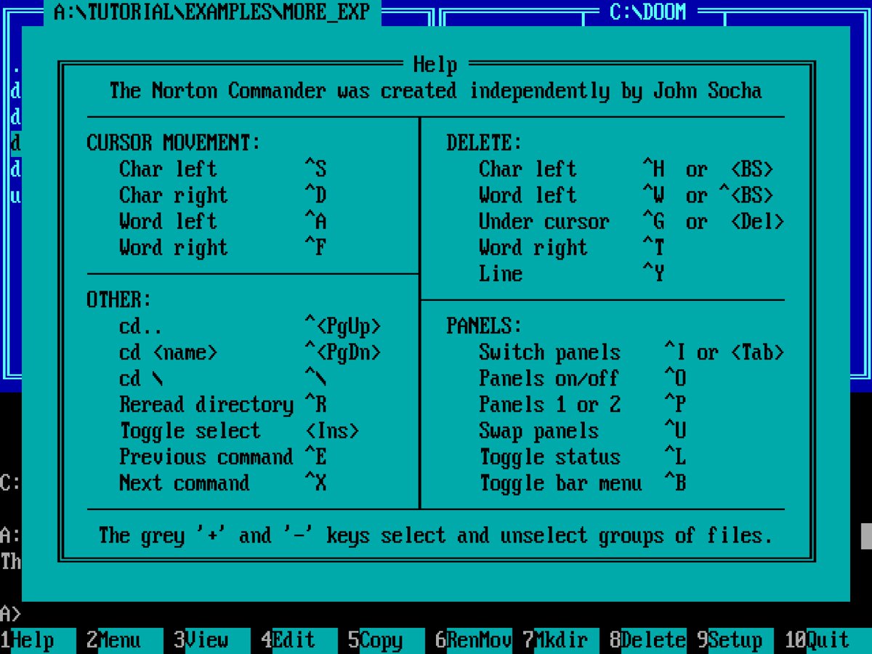Click the ^H shortcut under DELETE

click(654, 169)
